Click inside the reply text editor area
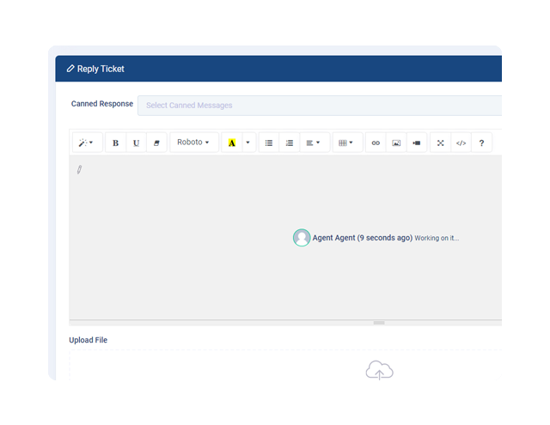This screenshot has height=425, width=550. pyautogui.click(x=285, y=237)
